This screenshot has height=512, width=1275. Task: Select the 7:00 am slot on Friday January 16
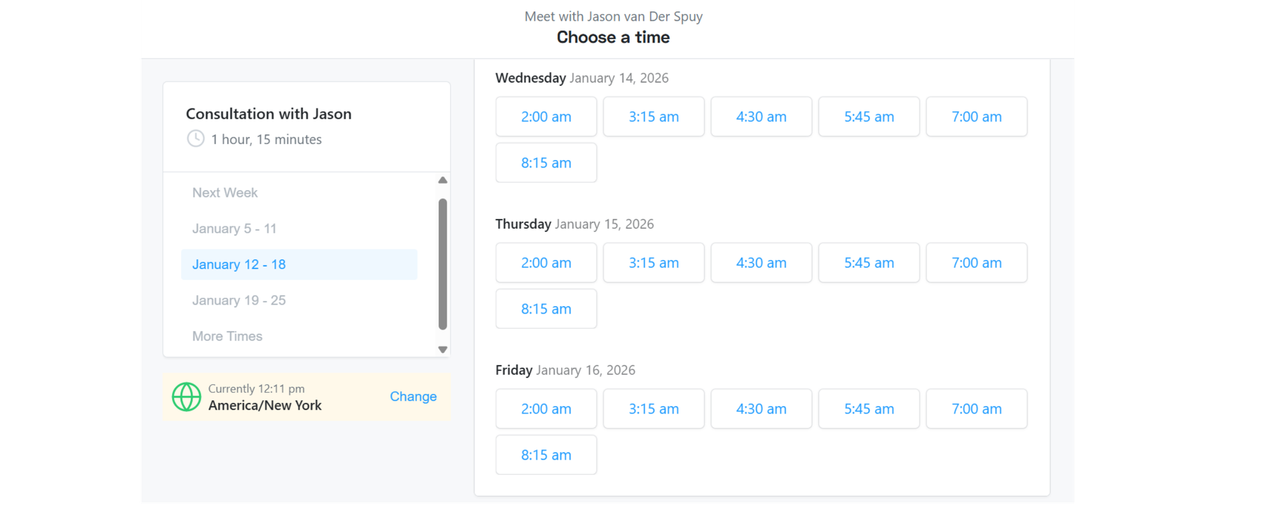(976, 409)
